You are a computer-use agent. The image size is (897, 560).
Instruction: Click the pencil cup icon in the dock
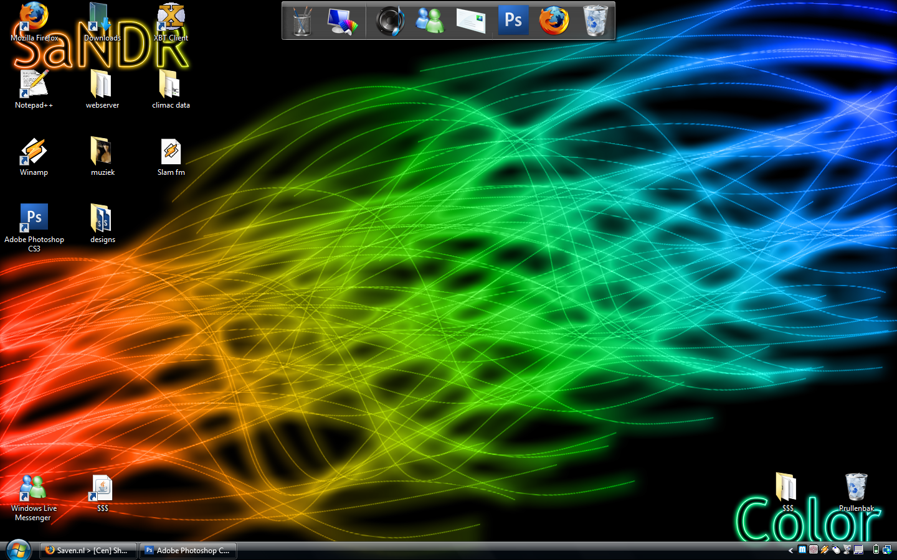(x=302, y=21)
